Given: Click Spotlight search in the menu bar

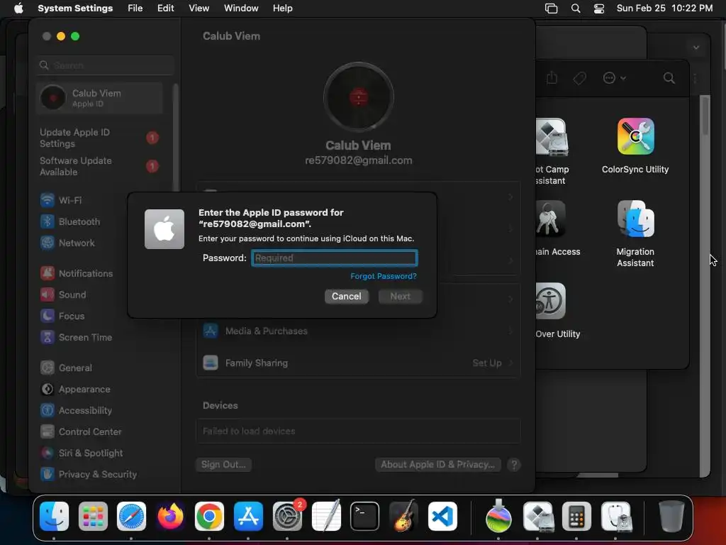Looking at the screenshot, I should click(576, 9).
